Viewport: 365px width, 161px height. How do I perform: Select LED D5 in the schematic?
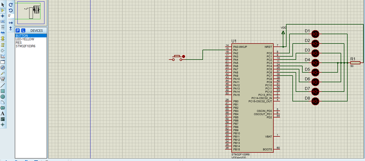[315, 72]
